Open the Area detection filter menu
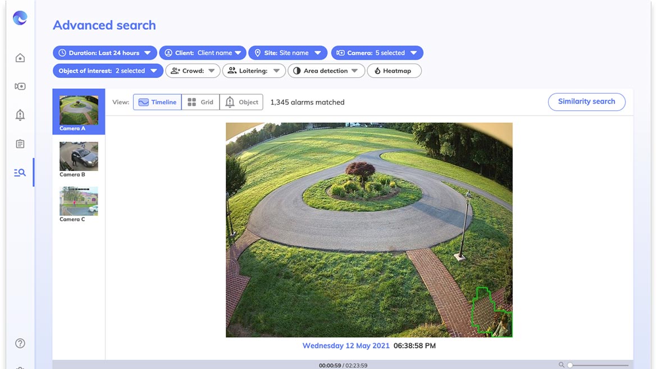Image resolution: width=657 pixels, height=369 pixels. coord(326,71)
